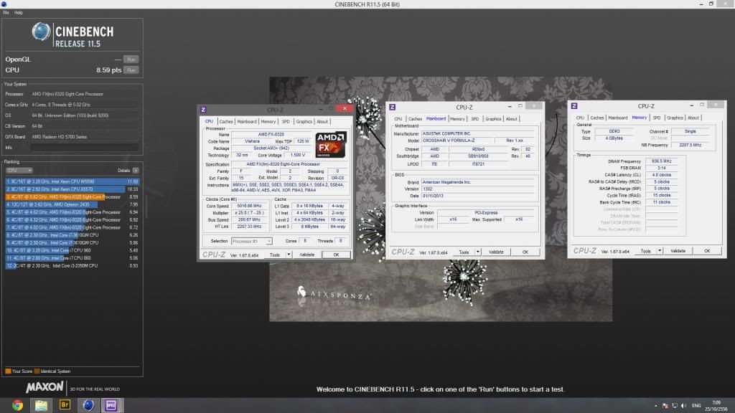Click the ENG input language indicator

(696, 406)
